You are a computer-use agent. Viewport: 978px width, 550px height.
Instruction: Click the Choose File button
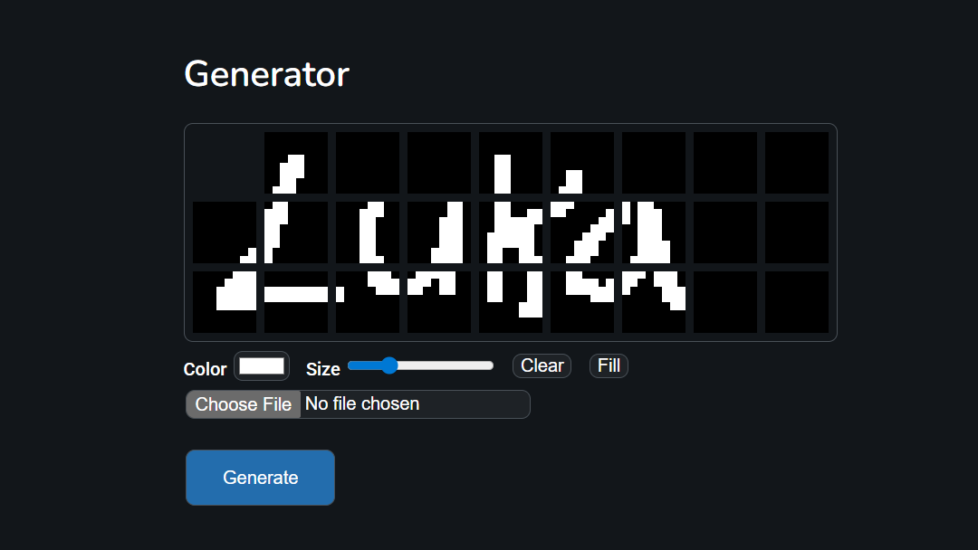[x=244, y=404]
